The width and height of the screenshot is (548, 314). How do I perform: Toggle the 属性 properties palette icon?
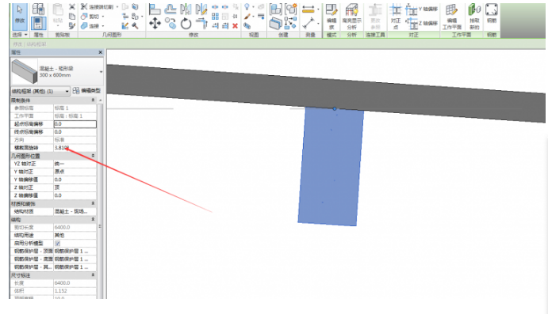click(38, 24)
